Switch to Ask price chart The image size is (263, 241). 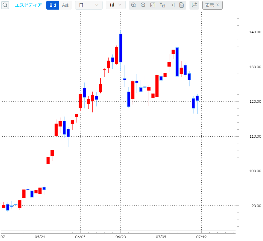click(x=66, y=5)
